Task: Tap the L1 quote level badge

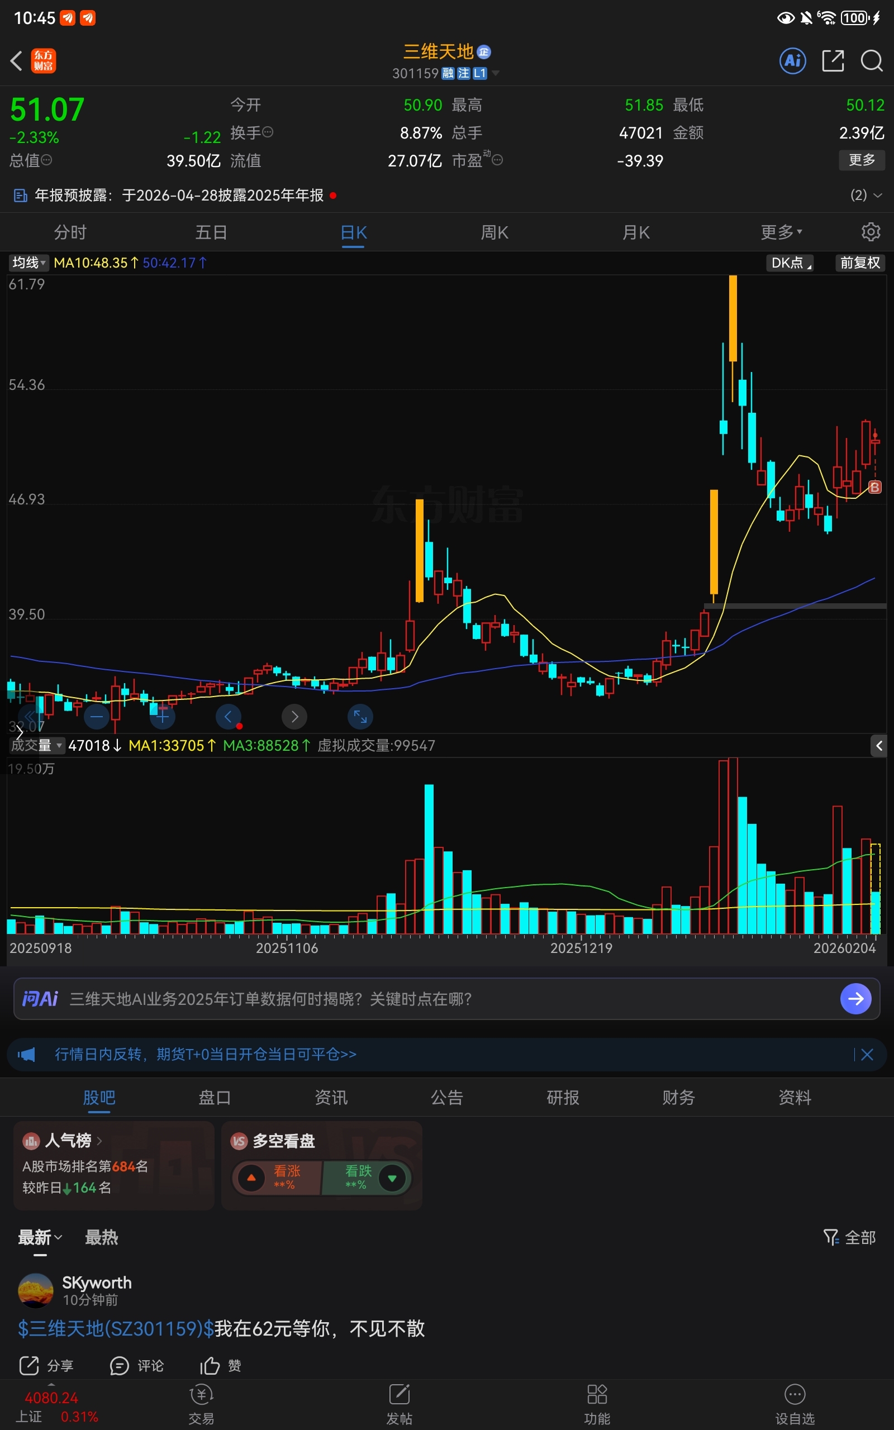Action: pos(479,73)
